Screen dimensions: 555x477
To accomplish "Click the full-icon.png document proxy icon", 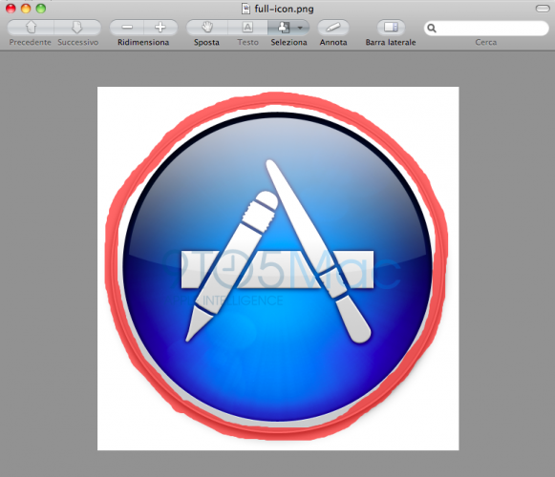I will point(245,9).
